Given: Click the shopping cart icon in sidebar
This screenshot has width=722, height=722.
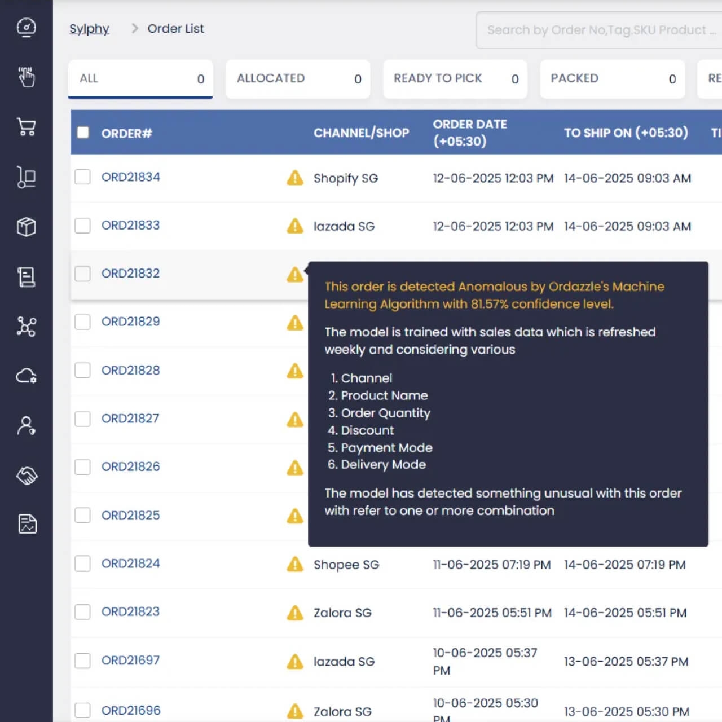Looking at the screenshot, I should click(x=26, y=127).
